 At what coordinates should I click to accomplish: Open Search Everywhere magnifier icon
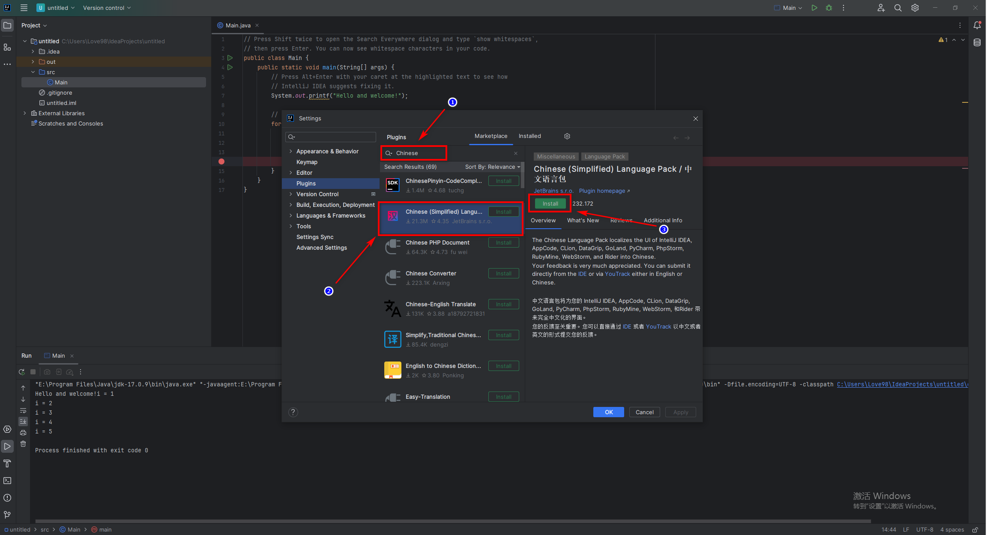click(898, 8)
